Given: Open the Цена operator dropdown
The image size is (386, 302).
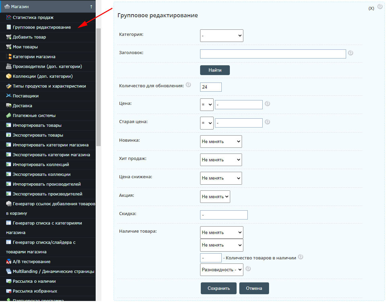Looking at the screenshot, I should click(207, 105).
